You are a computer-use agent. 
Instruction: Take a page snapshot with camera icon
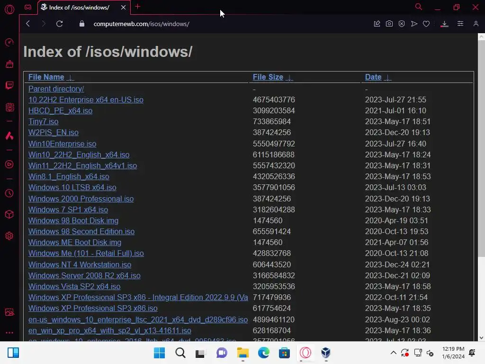(x=389, y=24)
